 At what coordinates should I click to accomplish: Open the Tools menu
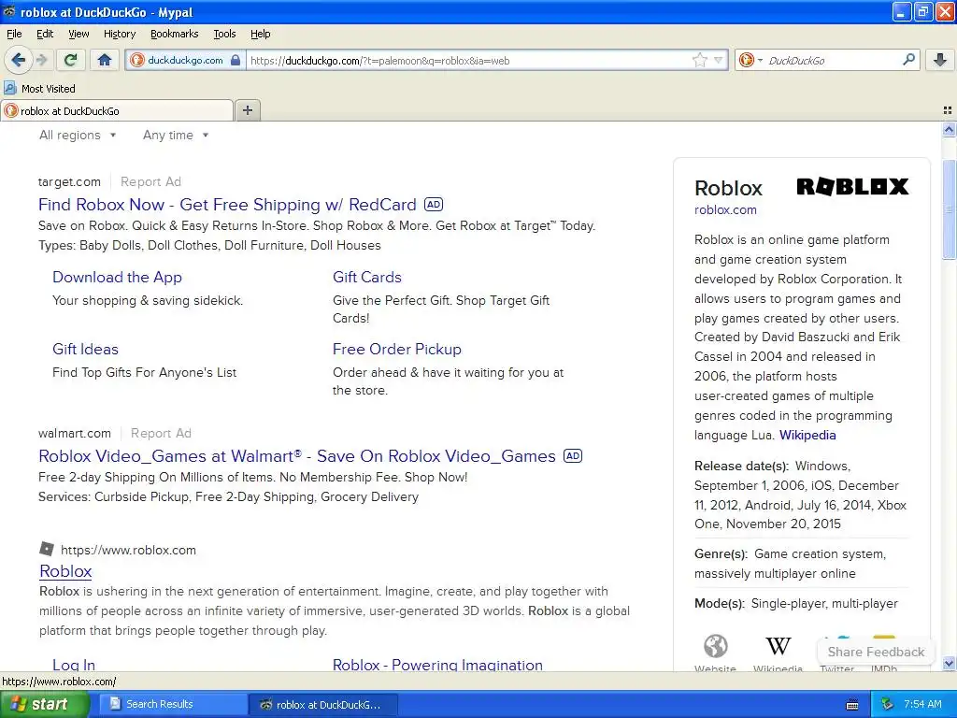pyautogui.click(x=224, y=34)
